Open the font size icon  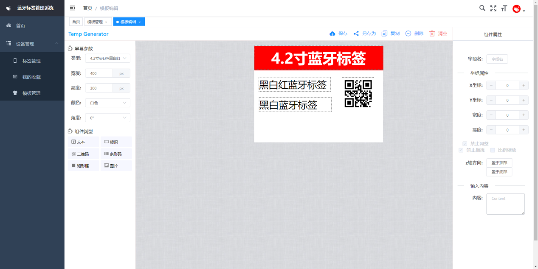[504, 8]
